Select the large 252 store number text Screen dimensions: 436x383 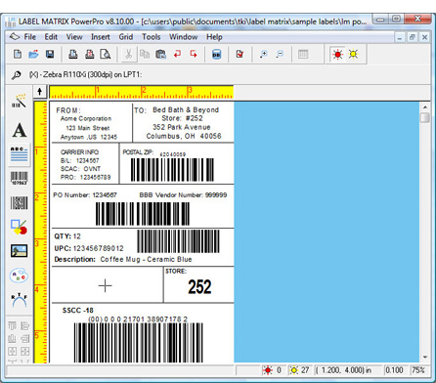199,287
